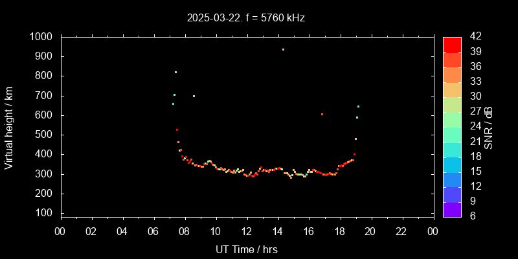Viewport: 518px width, 259px height.
Task: Click the 'Virtual height / km' axis label
Action: tap(9, 127)
